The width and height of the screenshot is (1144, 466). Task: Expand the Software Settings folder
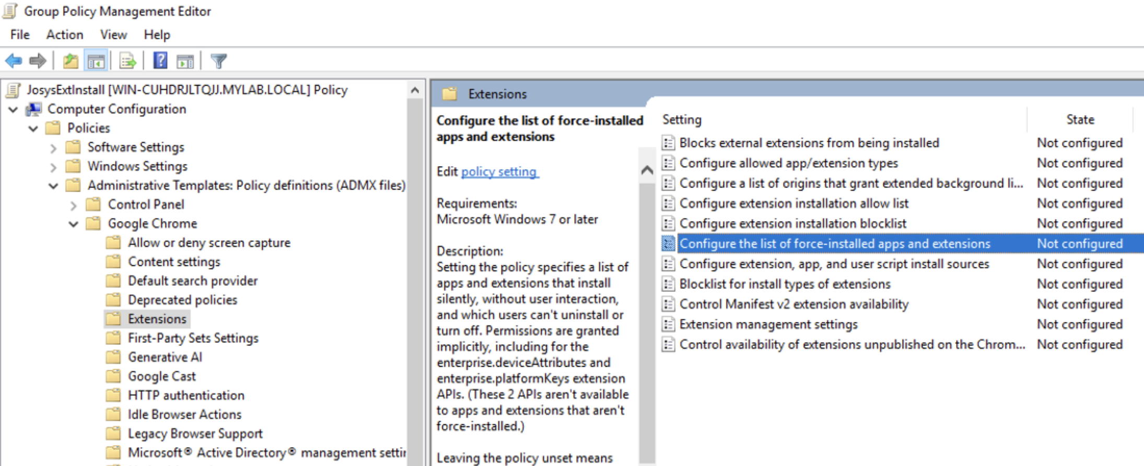[53, 148]
